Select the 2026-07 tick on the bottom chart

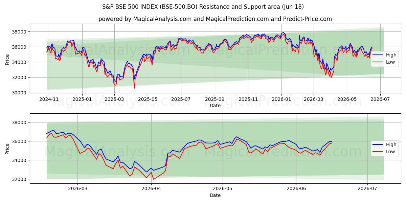368,189
